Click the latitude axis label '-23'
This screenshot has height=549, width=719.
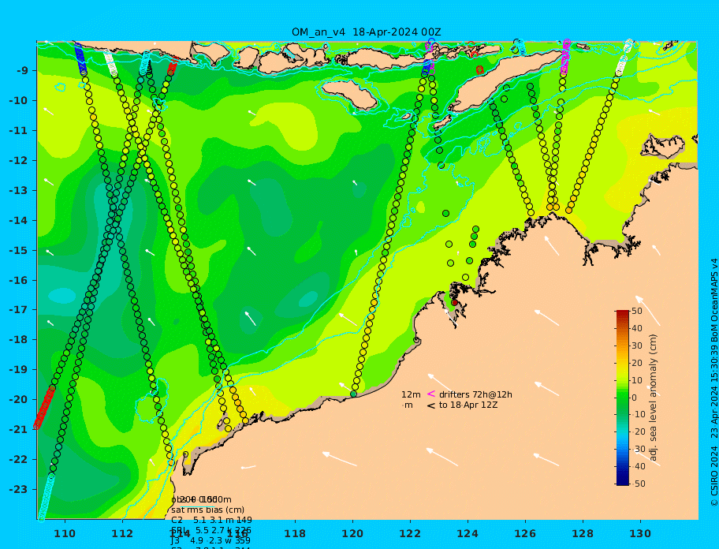pos(19,489)
